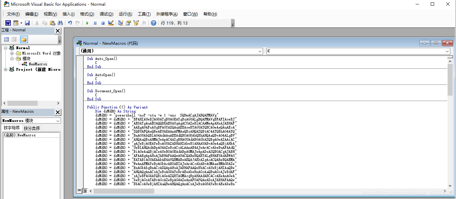The width and height of the screenshot is (456, 199).
Task: Expand Microsoft Word 对象 folder node
Action: point(12,53)
